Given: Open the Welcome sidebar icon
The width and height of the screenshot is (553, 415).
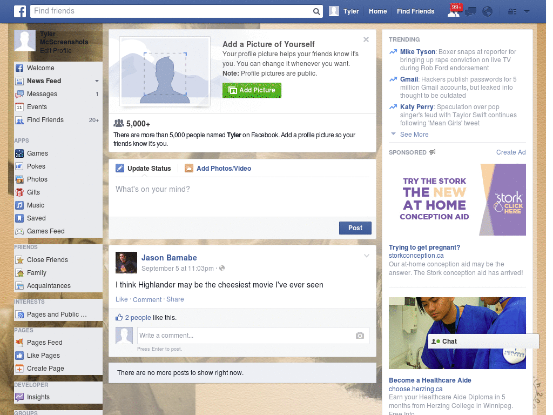Looking at the screenshot, I should (x=19, y=68).
